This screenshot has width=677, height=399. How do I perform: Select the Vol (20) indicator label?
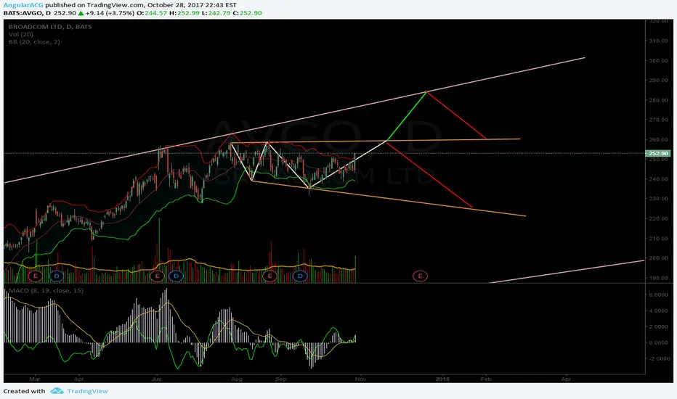21,34
